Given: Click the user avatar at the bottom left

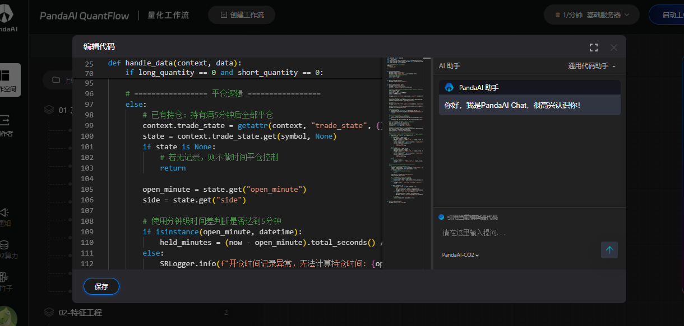Looking at the screenshot, I should coord(7,316).
